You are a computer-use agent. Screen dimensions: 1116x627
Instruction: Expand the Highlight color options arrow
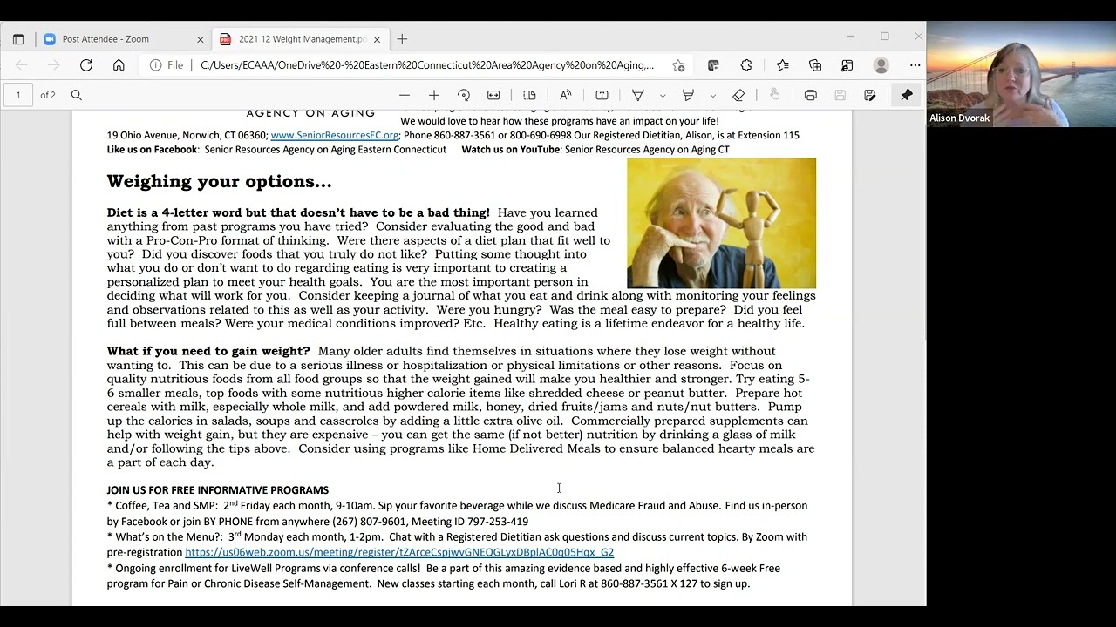tap(712, 95)
